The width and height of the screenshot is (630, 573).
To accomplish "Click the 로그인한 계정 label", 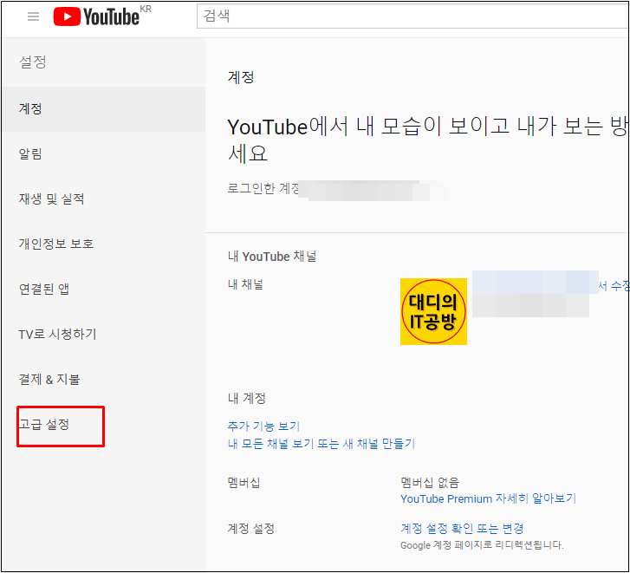I will (263, 188).
